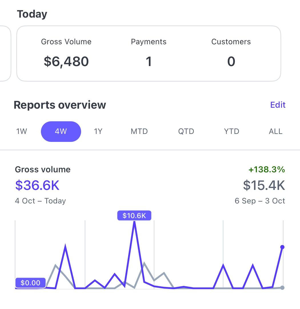Click the $10.6K peak label on chart
This screenshot has width=300, height=309.
point(134,215)
